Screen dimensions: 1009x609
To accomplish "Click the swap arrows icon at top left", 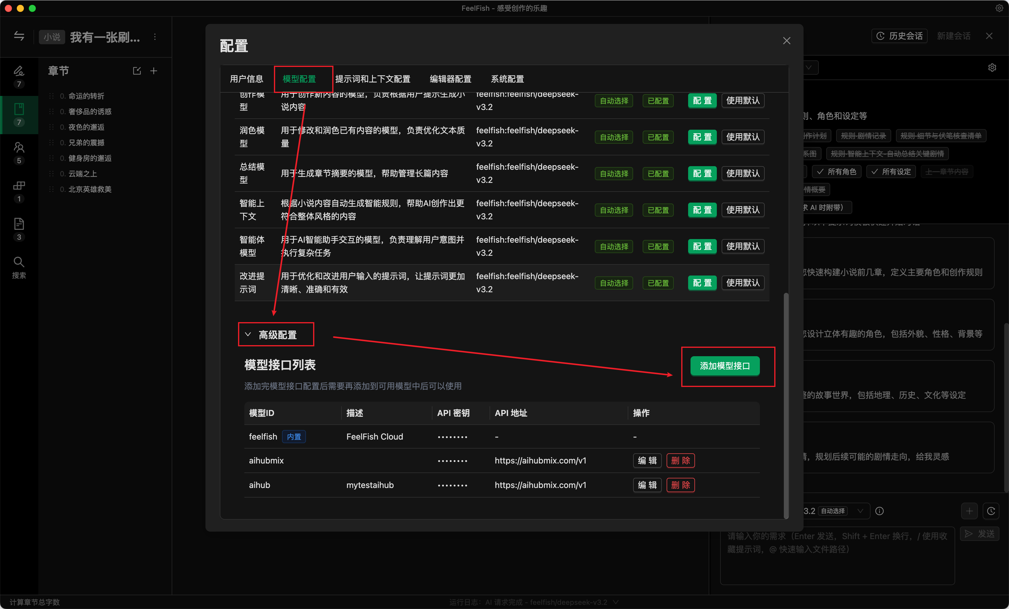I will pos(19,36).
